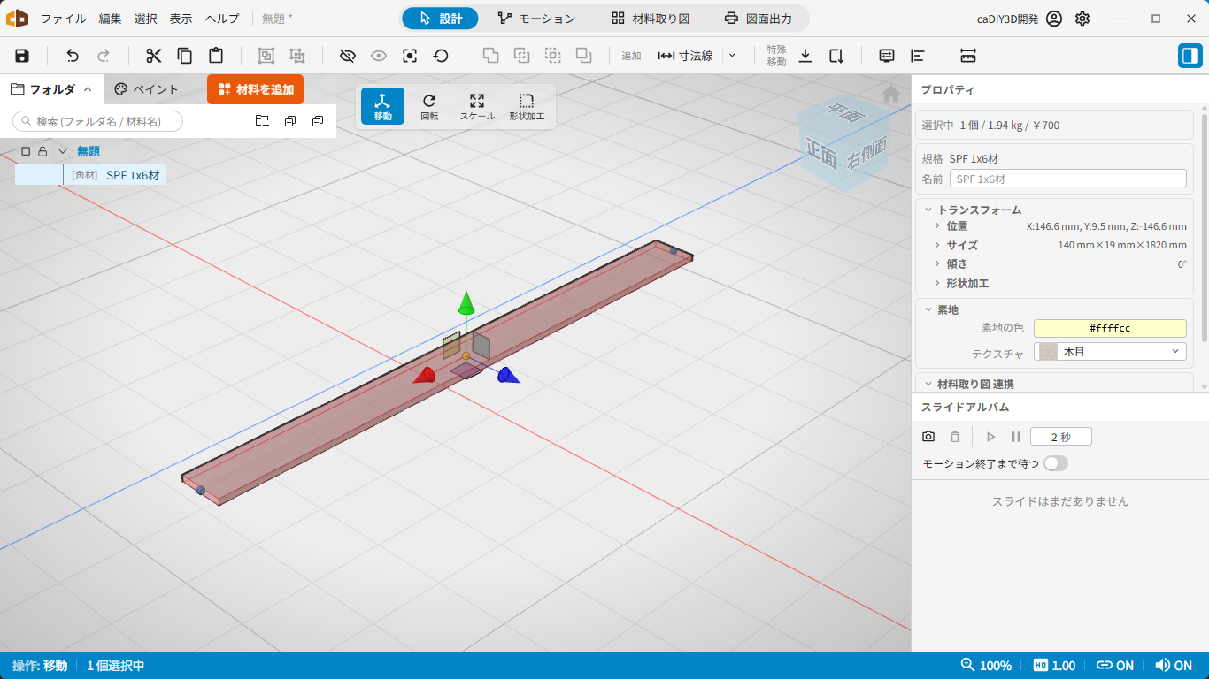
Task: Select the スケール scale tool
Action: click(x=477, y=106)
